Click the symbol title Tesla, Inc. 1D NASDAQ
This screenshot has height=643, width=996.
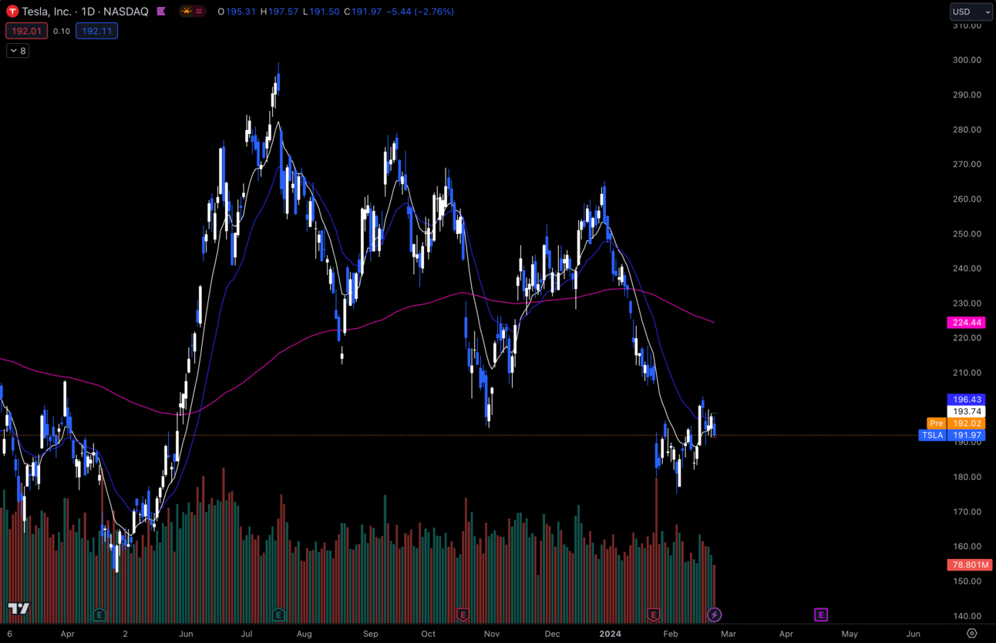click(x=85, y=12)
